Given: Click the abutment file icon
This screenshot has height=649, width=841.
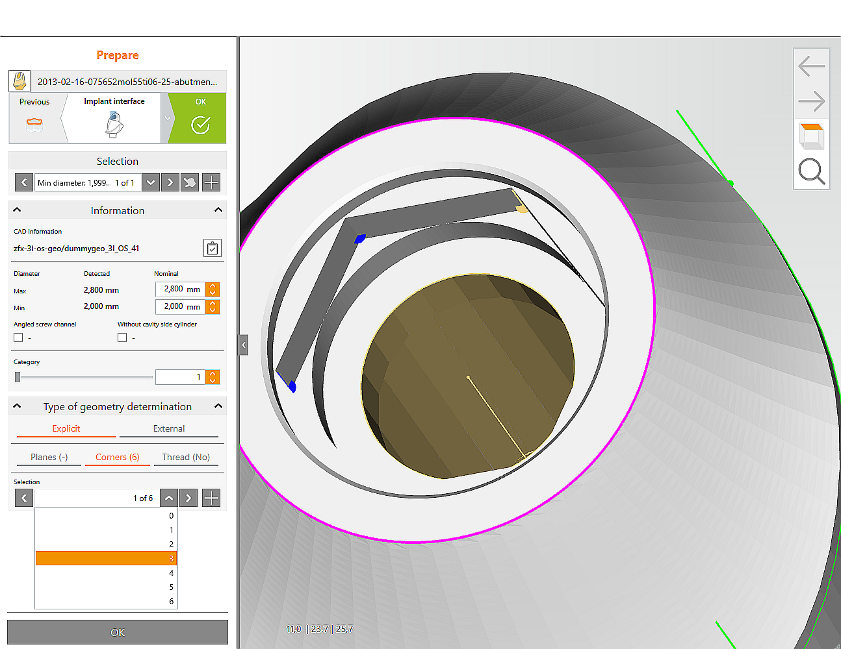Looking at the screenshot, I should coord(19,81).
